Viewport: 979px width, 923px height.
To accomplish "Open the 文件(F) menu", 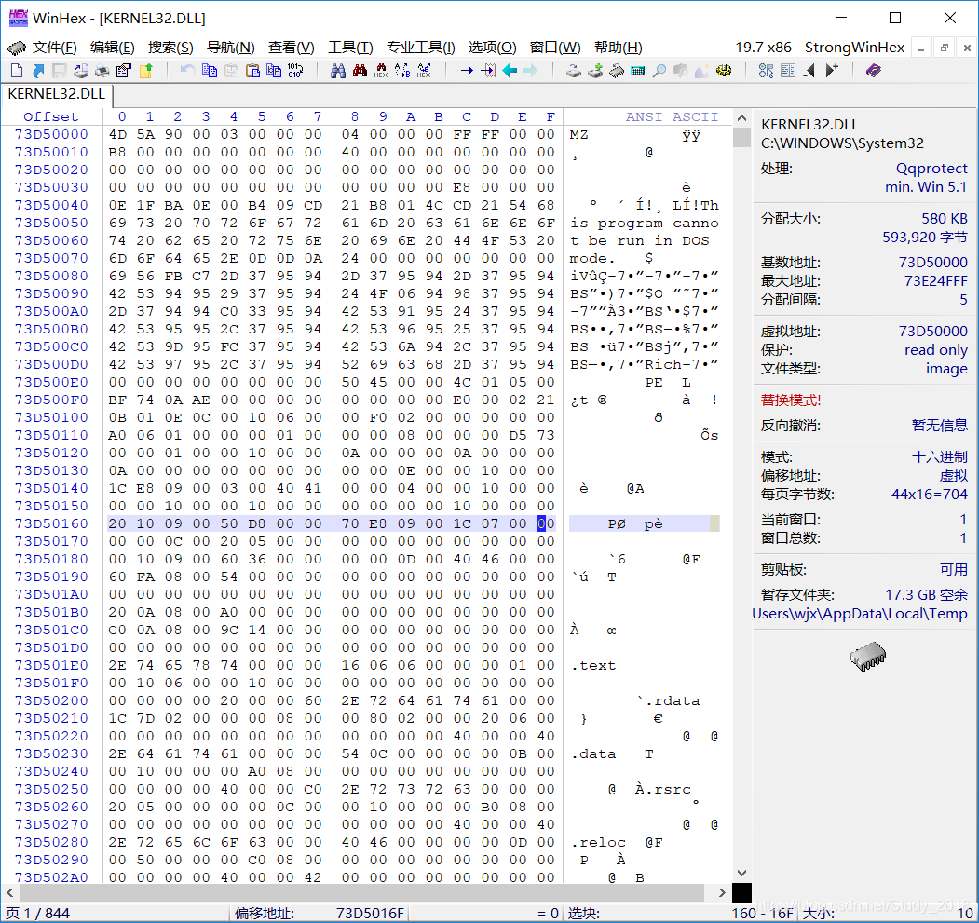I will coord(54,48).
